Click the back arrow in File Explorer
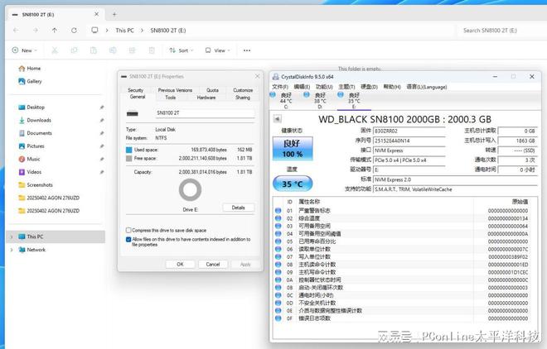The height and width of the screenshot is (349, 547). [16, 31]
